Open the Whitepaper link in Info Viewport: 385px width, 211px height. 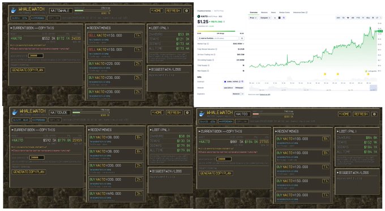239,88
